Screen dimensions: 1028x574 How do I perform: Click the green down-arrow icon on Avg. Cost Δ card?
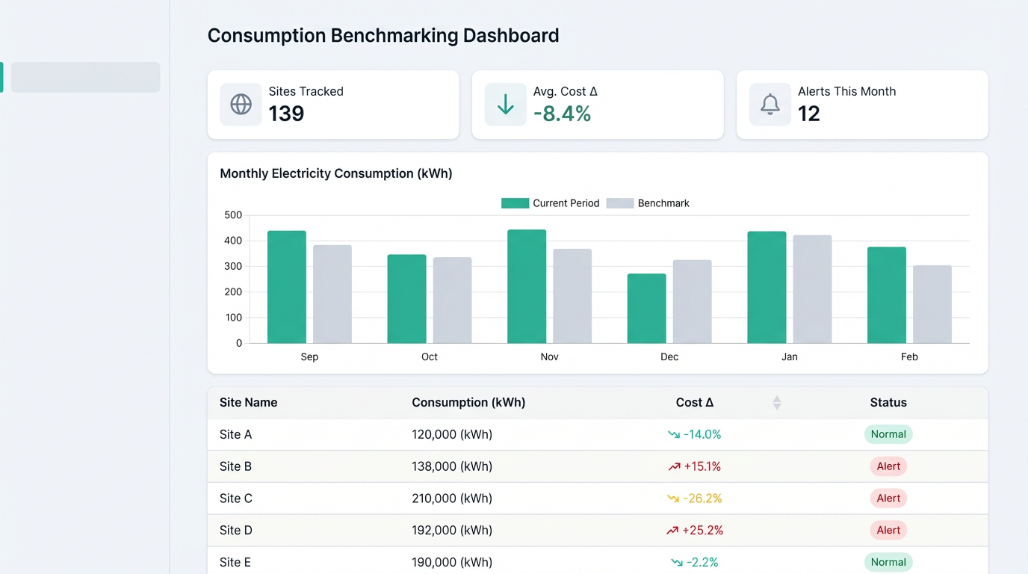coord(505,105)
